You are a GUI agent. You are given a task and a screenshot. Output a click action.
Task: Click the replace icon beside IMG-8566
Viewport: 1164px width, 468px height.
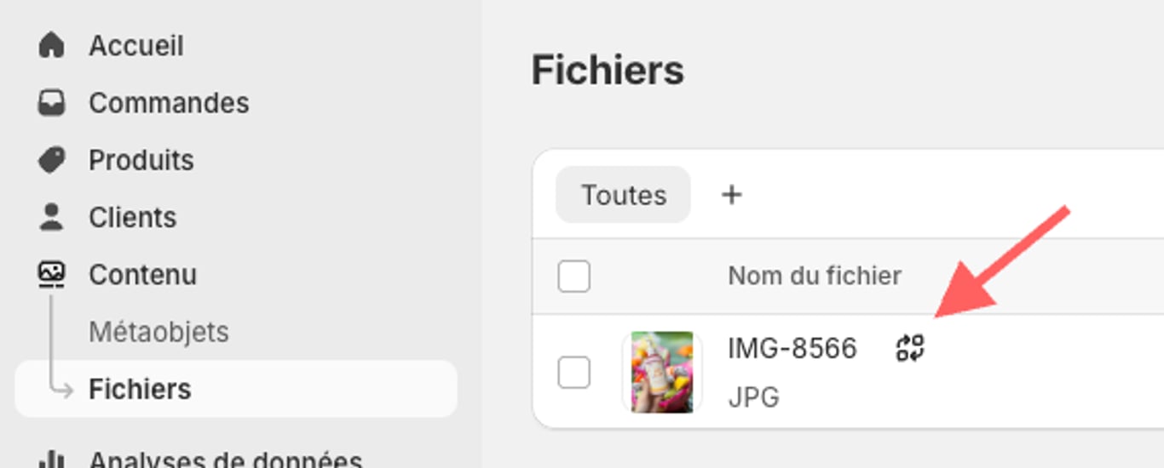click(x=910, y=348)
